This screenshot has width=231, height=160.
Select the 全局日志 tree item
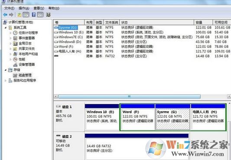coord(25,43)
